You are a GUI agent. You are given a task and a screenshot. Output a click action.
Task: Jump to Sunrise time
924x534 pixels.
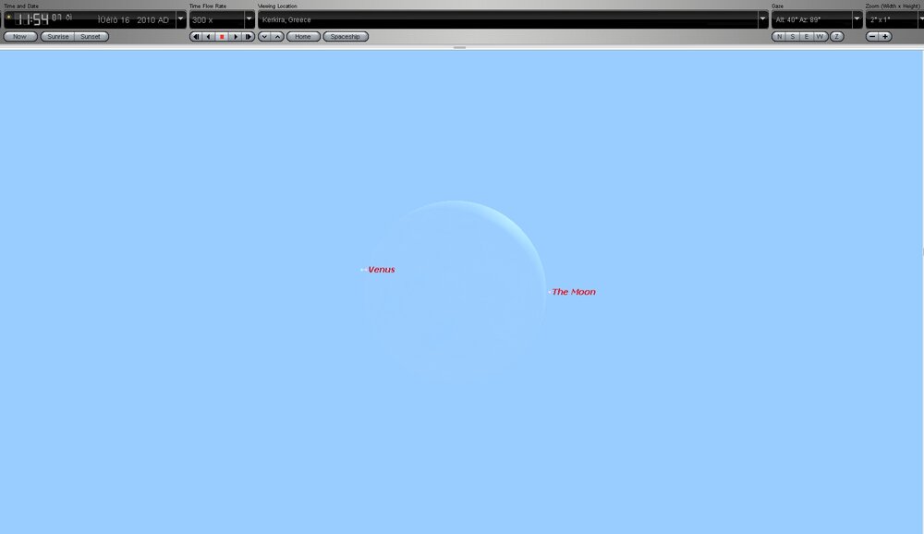click(58, 37)
